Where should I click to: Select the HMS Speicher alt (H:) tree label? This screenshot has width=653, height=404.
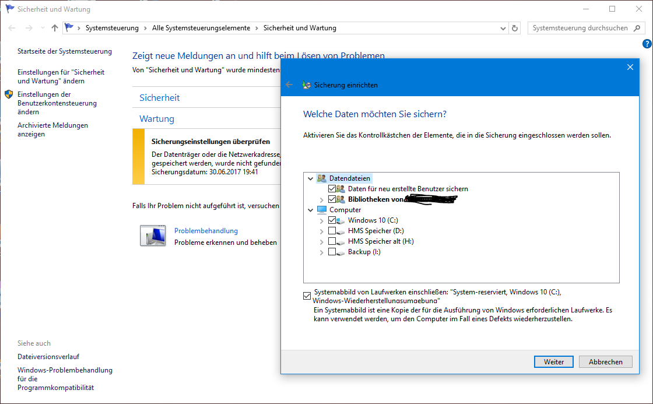[x=381, y=241]
